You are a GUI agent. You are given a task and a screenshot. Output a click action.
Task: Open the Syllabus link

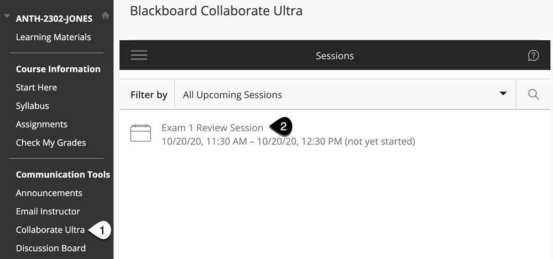coord(32,106)
